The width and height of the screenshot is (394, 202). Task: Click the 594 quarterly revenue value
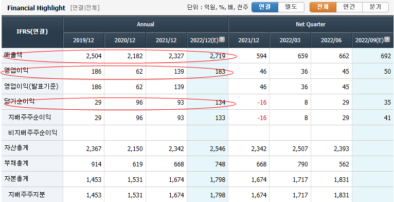click(x=262, y=56)
